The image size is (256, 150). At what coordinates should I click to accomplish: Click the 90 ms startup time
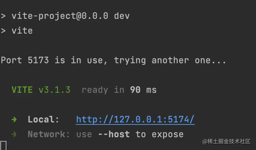[143, 90]
